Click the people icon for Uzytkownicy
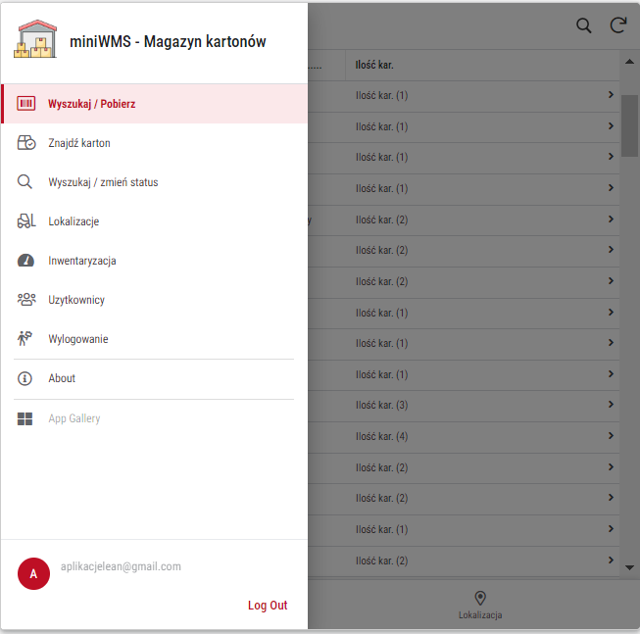640x634 pixels. click(x=26, y=300)
